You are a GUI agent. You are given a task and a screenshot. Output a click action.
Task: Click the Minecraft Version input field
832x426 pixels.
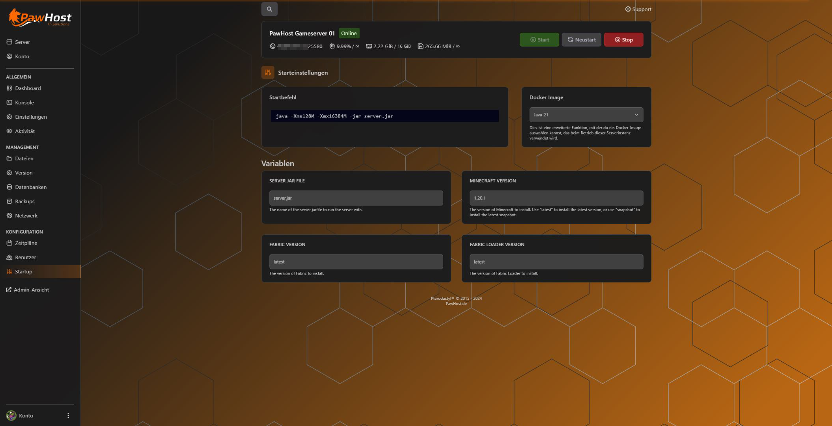tap(556, 198)
